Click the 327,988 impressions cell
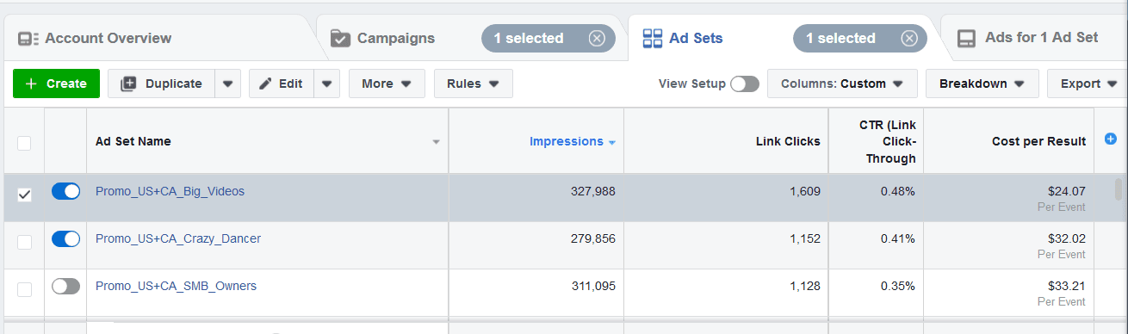 click(593, 191)
